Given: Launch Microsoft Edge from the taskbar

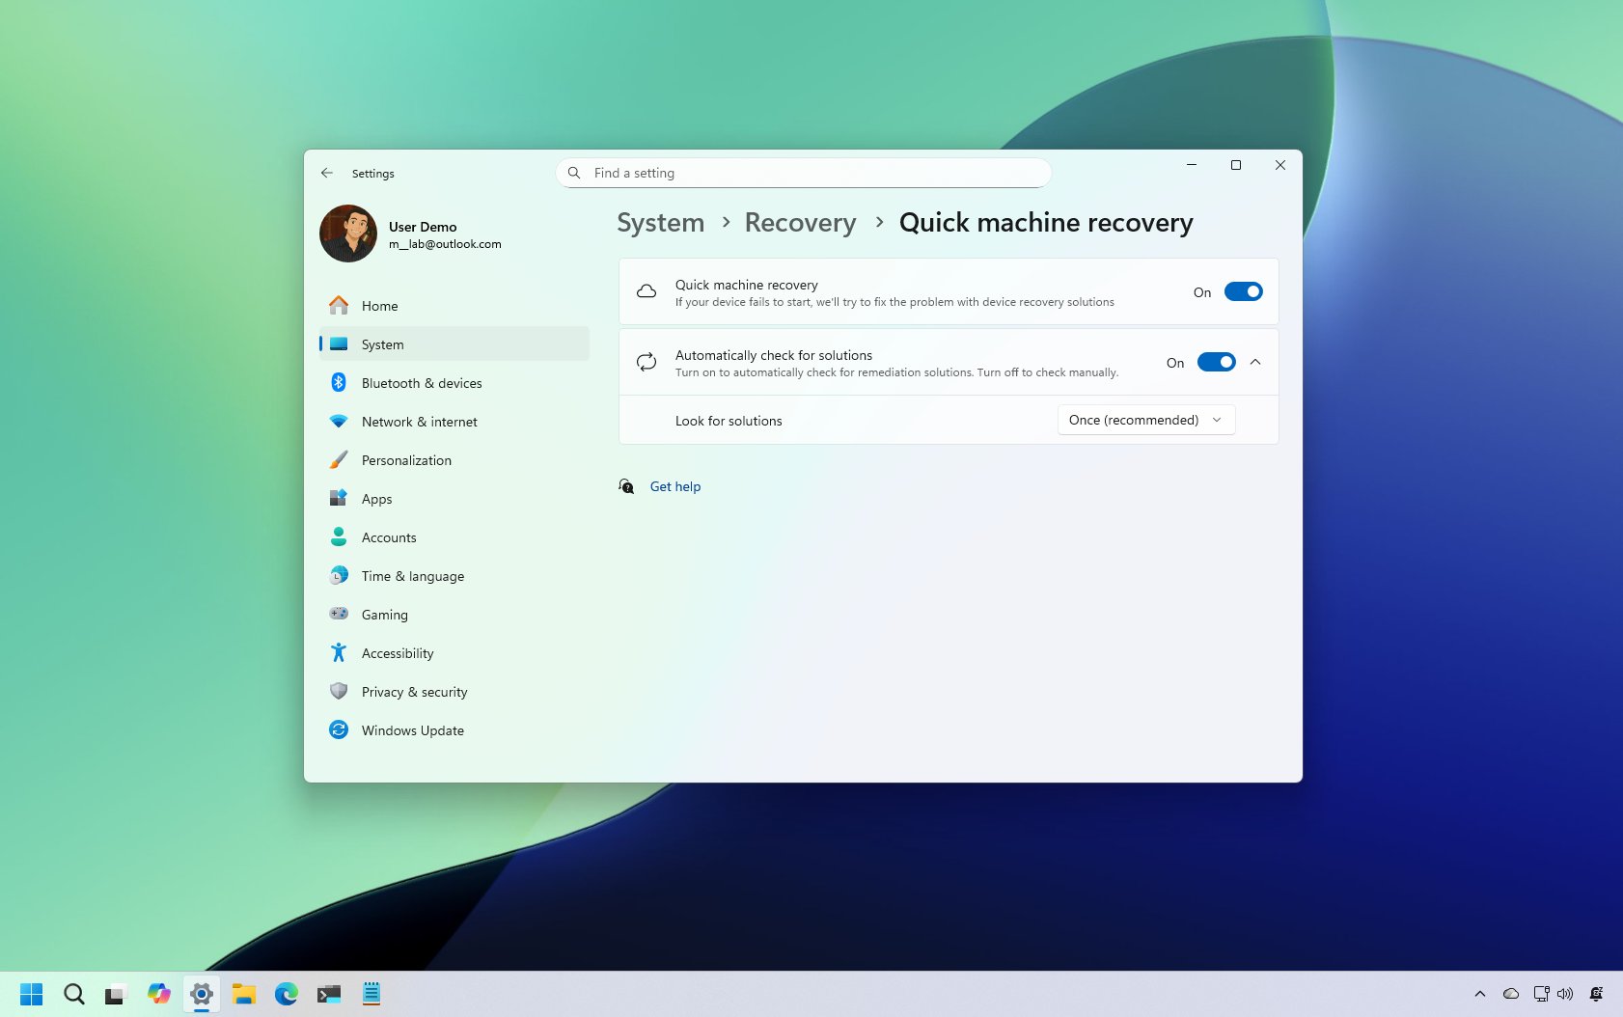Looking at the screenshot, I should click(286, 993).
